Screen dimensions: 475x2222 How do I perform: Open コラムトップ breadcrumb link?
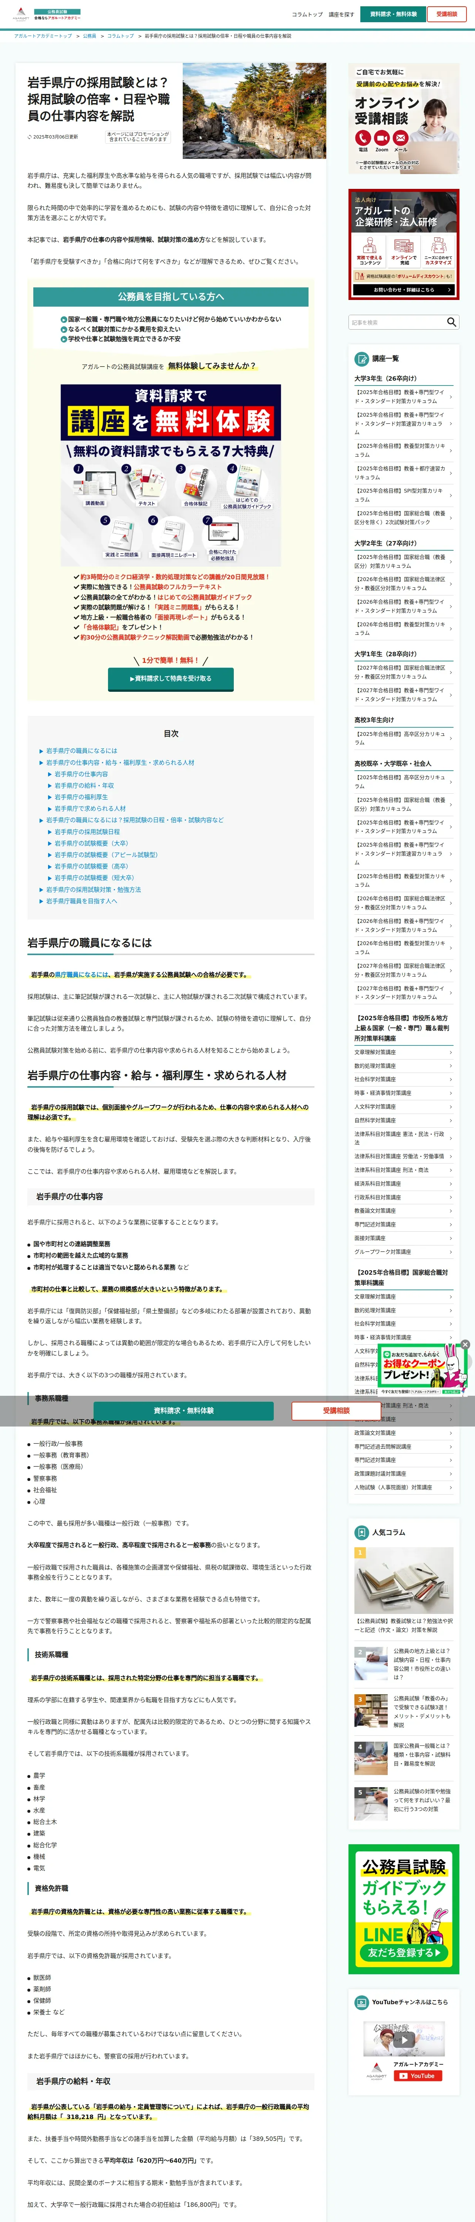click(x=121, y=36)
